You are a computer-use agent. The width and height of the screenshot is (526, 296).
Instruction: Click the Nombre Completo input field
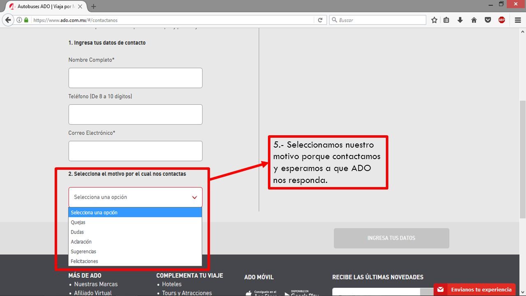coord(136,78)
